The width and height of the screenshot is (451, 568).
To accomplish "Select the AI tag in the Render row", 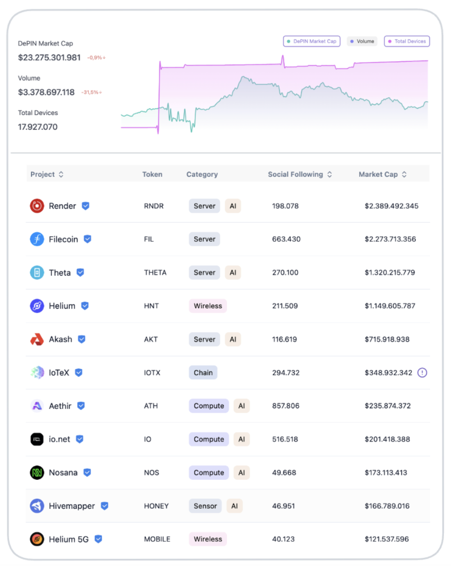I will click(x=233, y=206).
